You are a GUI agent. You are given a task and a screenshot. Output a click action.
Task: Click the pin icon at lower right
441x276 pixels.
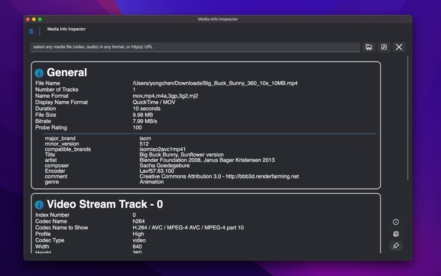click(x=396, y=246)
